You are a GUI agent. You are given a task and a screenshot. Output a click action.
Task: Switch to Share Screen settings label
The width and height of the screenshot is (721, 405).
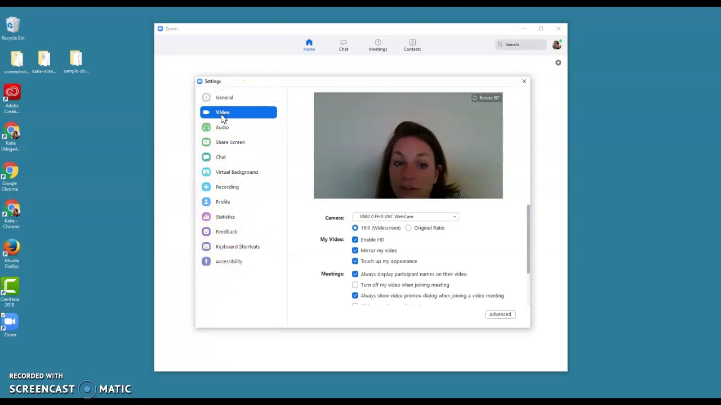pos(230,142)
